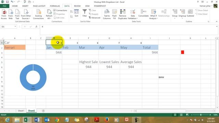The height and width of the screenshot is (123, 219).
Task: Open Google Chrome from the taskbar
Action: coord(57,120)
